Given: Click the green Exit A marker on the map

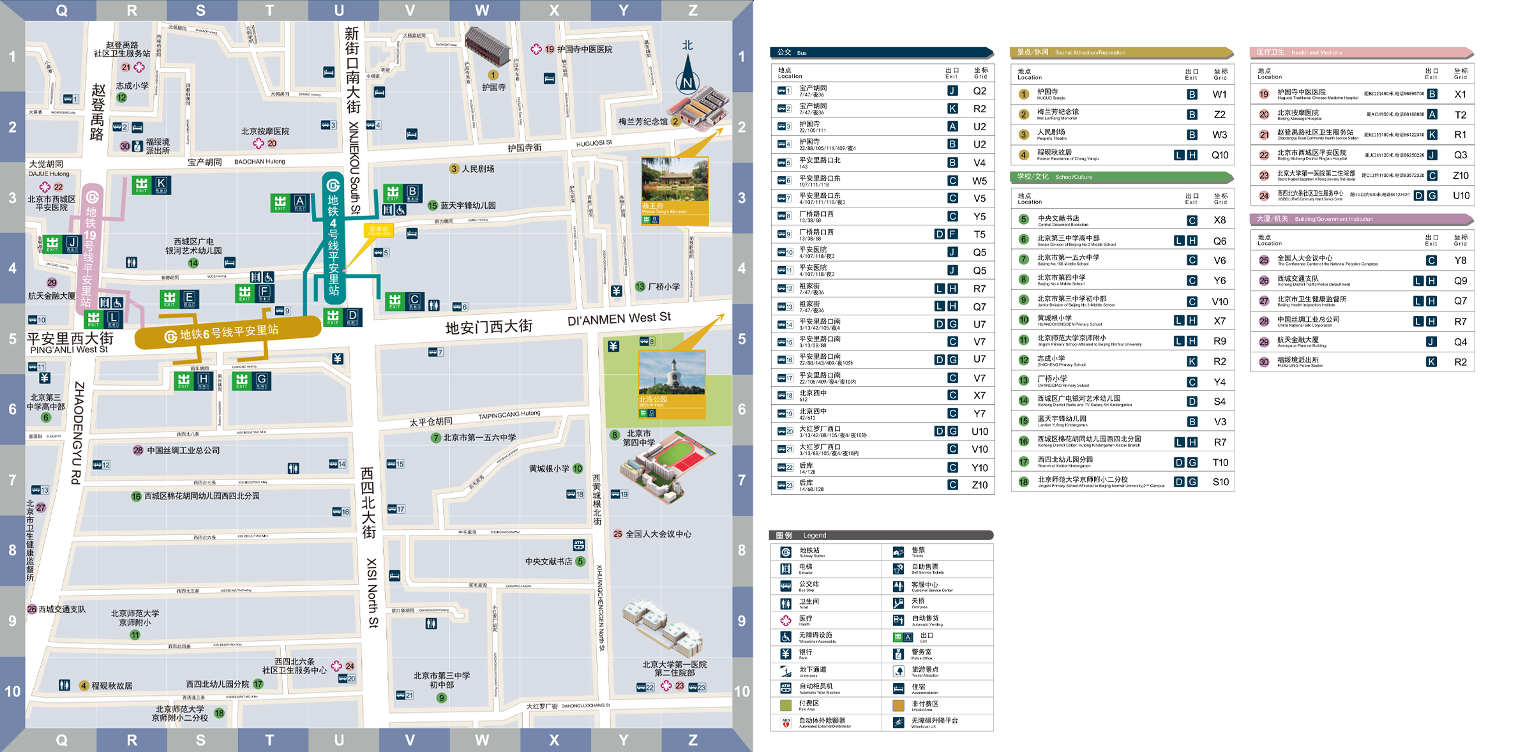Looking at the screenshot, I should coord(290,203).
